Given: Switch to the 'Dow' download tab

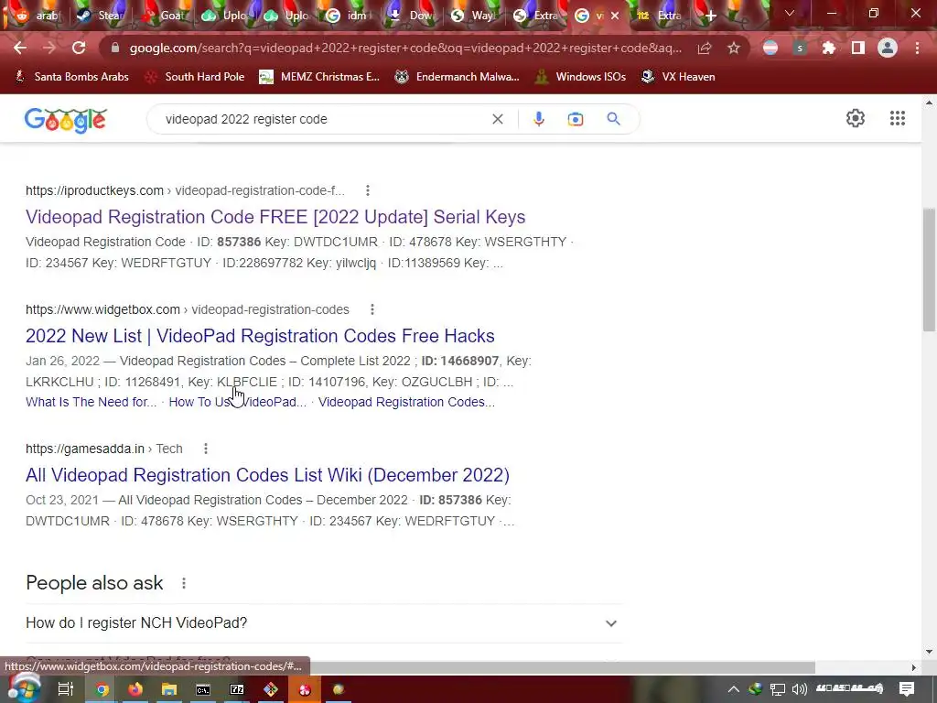Looking at the screenshot, I should click(411, 16).
